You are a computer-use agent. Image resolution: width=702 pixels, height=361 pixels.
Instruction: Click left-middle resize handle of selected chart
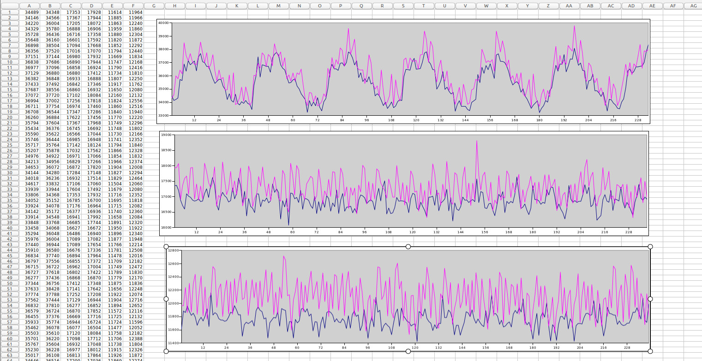pyautogui.click(x=166, y=299)
